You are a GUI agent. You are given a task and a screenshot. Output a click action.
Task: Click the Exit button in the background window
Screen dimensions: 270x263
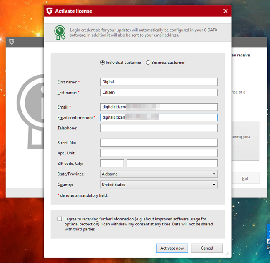tap(245, 178)
